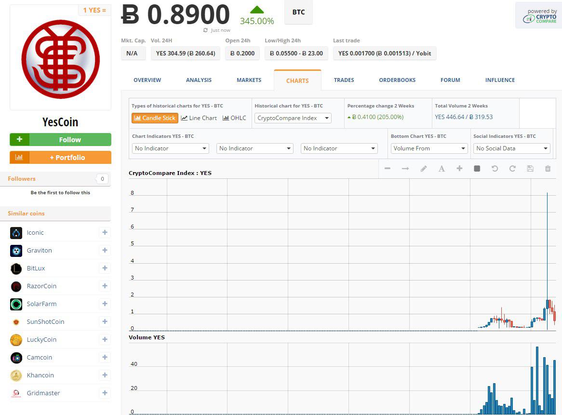Viewport: 562px width, 415px height.
Task: Undo the last chart drawing
Action: [495, 168]
